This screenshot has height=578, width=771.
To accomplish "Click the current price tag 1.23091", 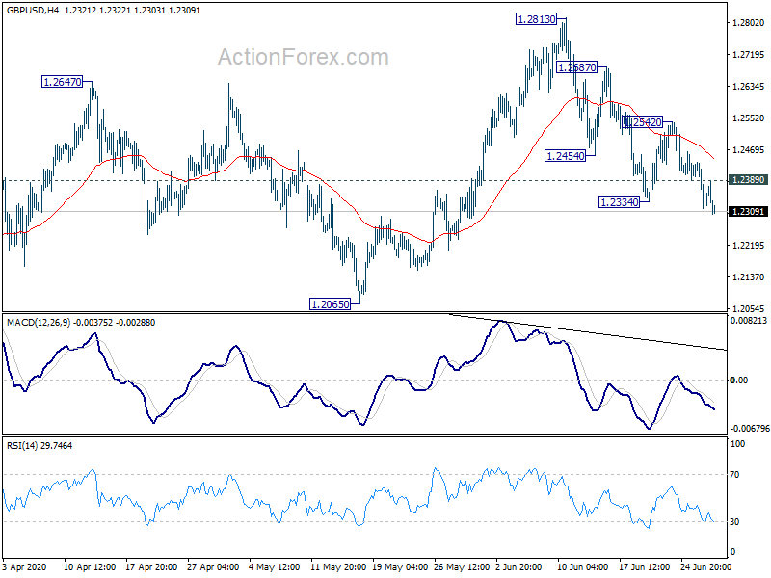I will (749, 212).
